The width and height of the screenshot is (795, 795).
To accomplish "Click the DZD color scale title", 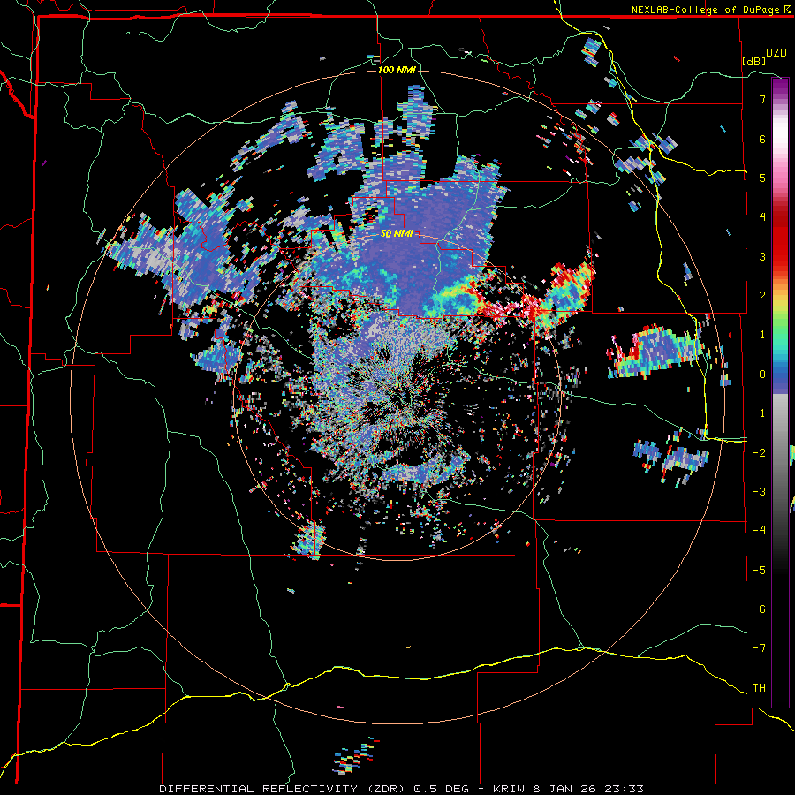I will click(776, 53).
